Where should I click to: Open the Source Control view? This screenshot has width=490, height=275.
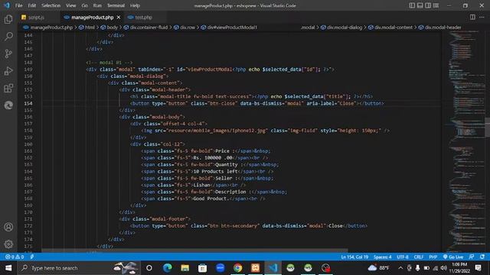[x=8, y=53]
